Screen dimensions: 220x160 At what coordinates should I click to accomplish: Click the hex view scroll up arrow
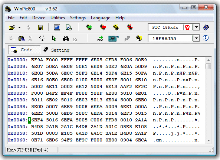pyautogui.click(x=208, y=60)
